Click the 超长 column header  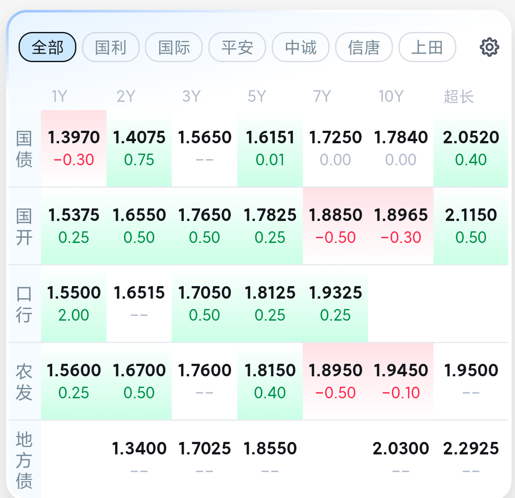(458, 96)
